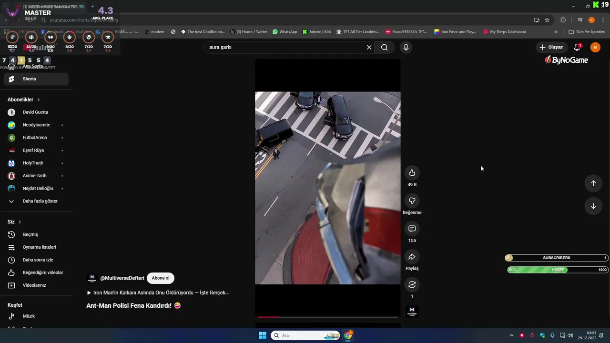Open Chrome from the taskbar
Viewport: 610px width, 343px height.
click(x=348, y=335)
